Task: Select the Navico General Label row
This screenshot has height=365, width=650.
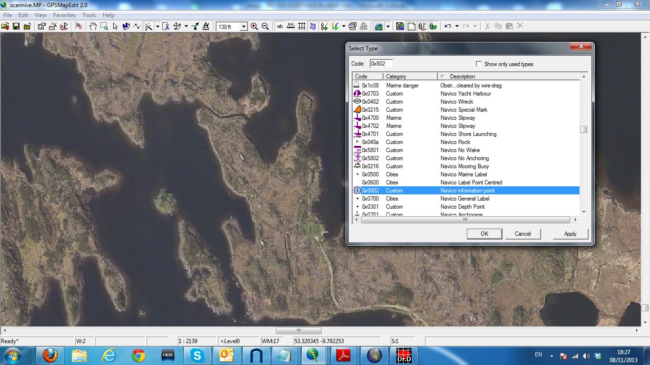Action: point(466,199)
